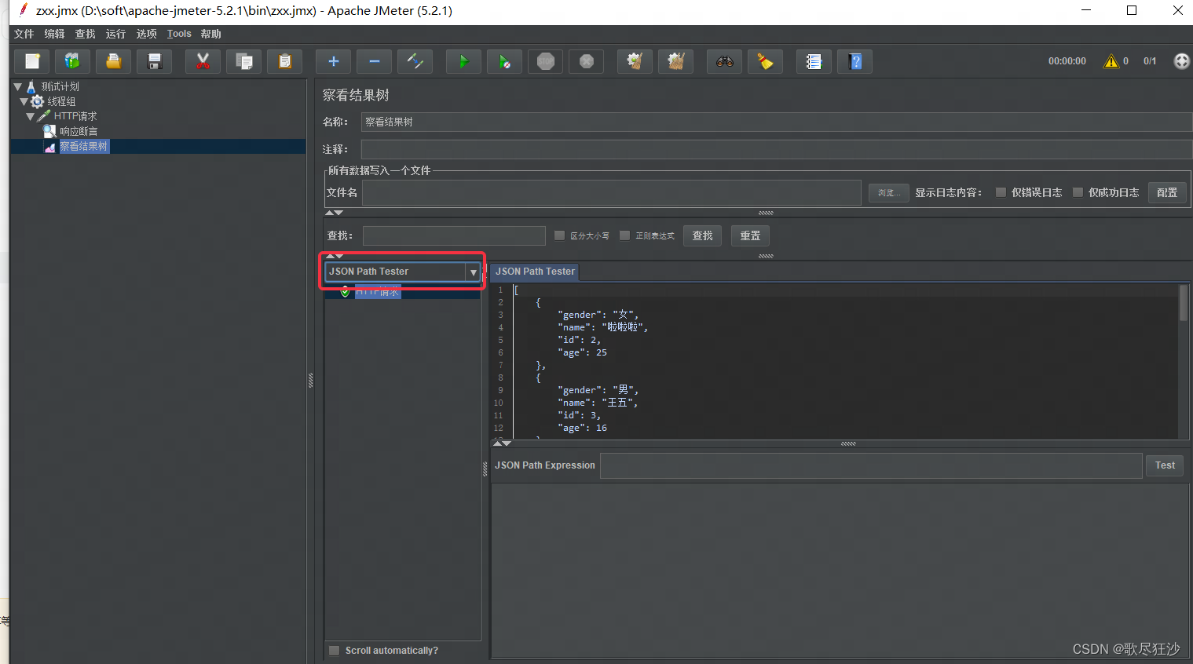Click the green success shield icon on result row
The image size is (1193, 664).
click(345, 292)
